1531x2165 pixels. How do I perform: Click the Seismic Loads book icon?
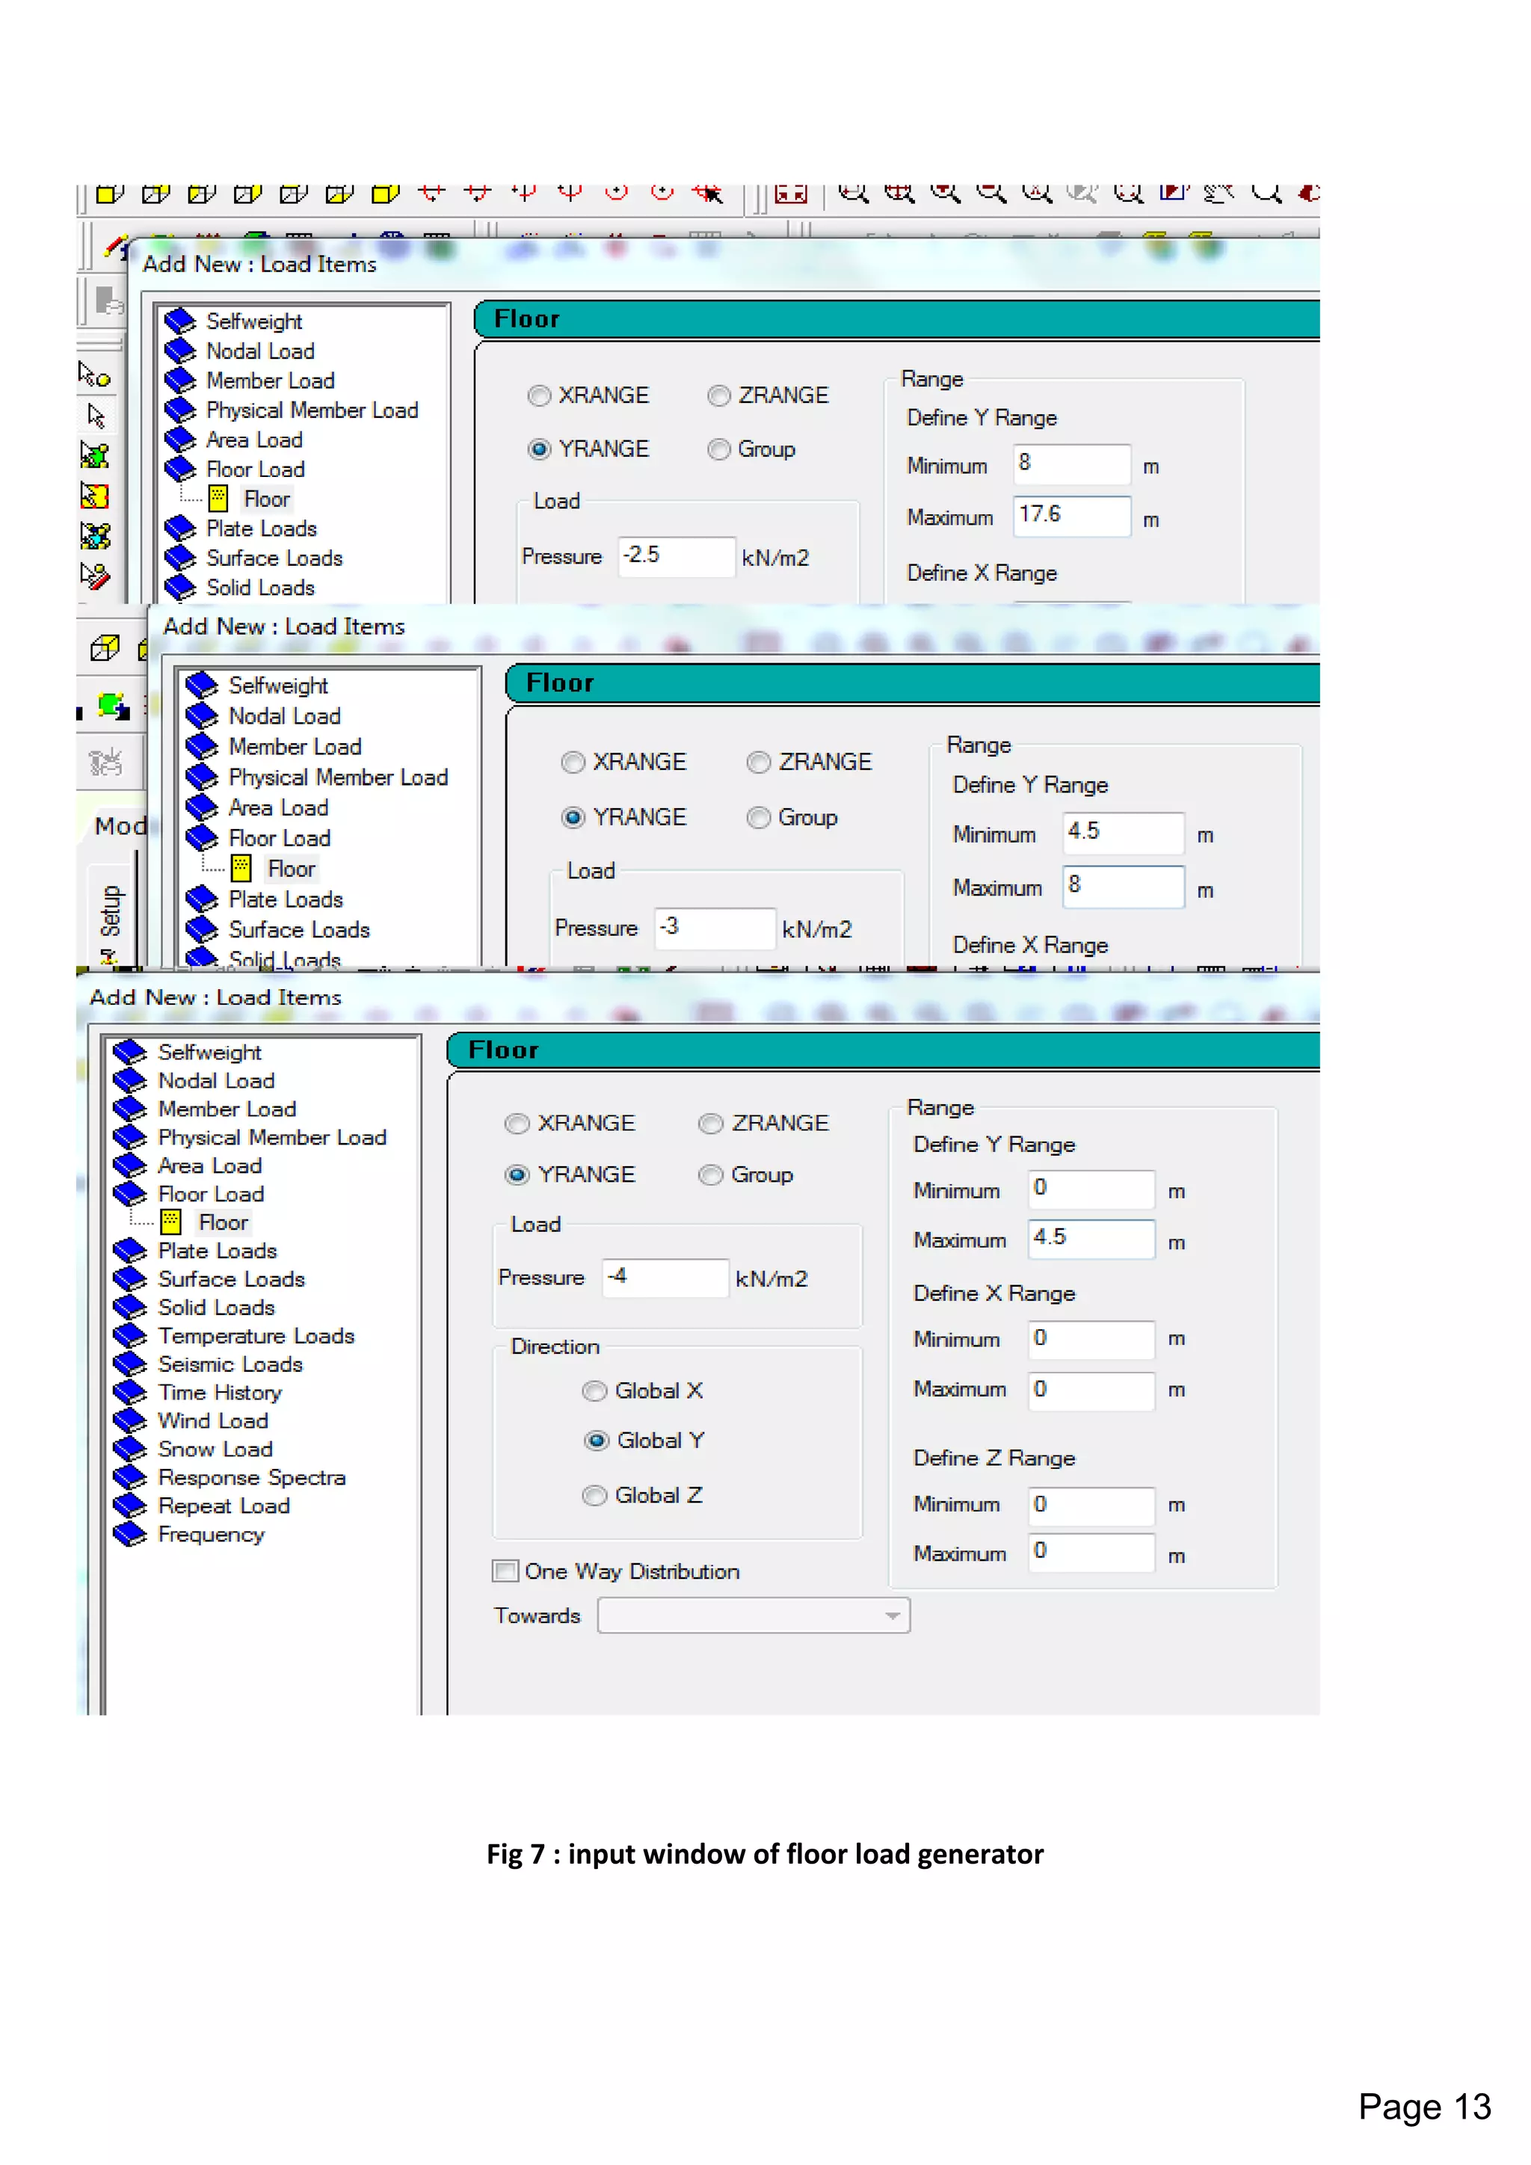click(x=130, y=1364)
